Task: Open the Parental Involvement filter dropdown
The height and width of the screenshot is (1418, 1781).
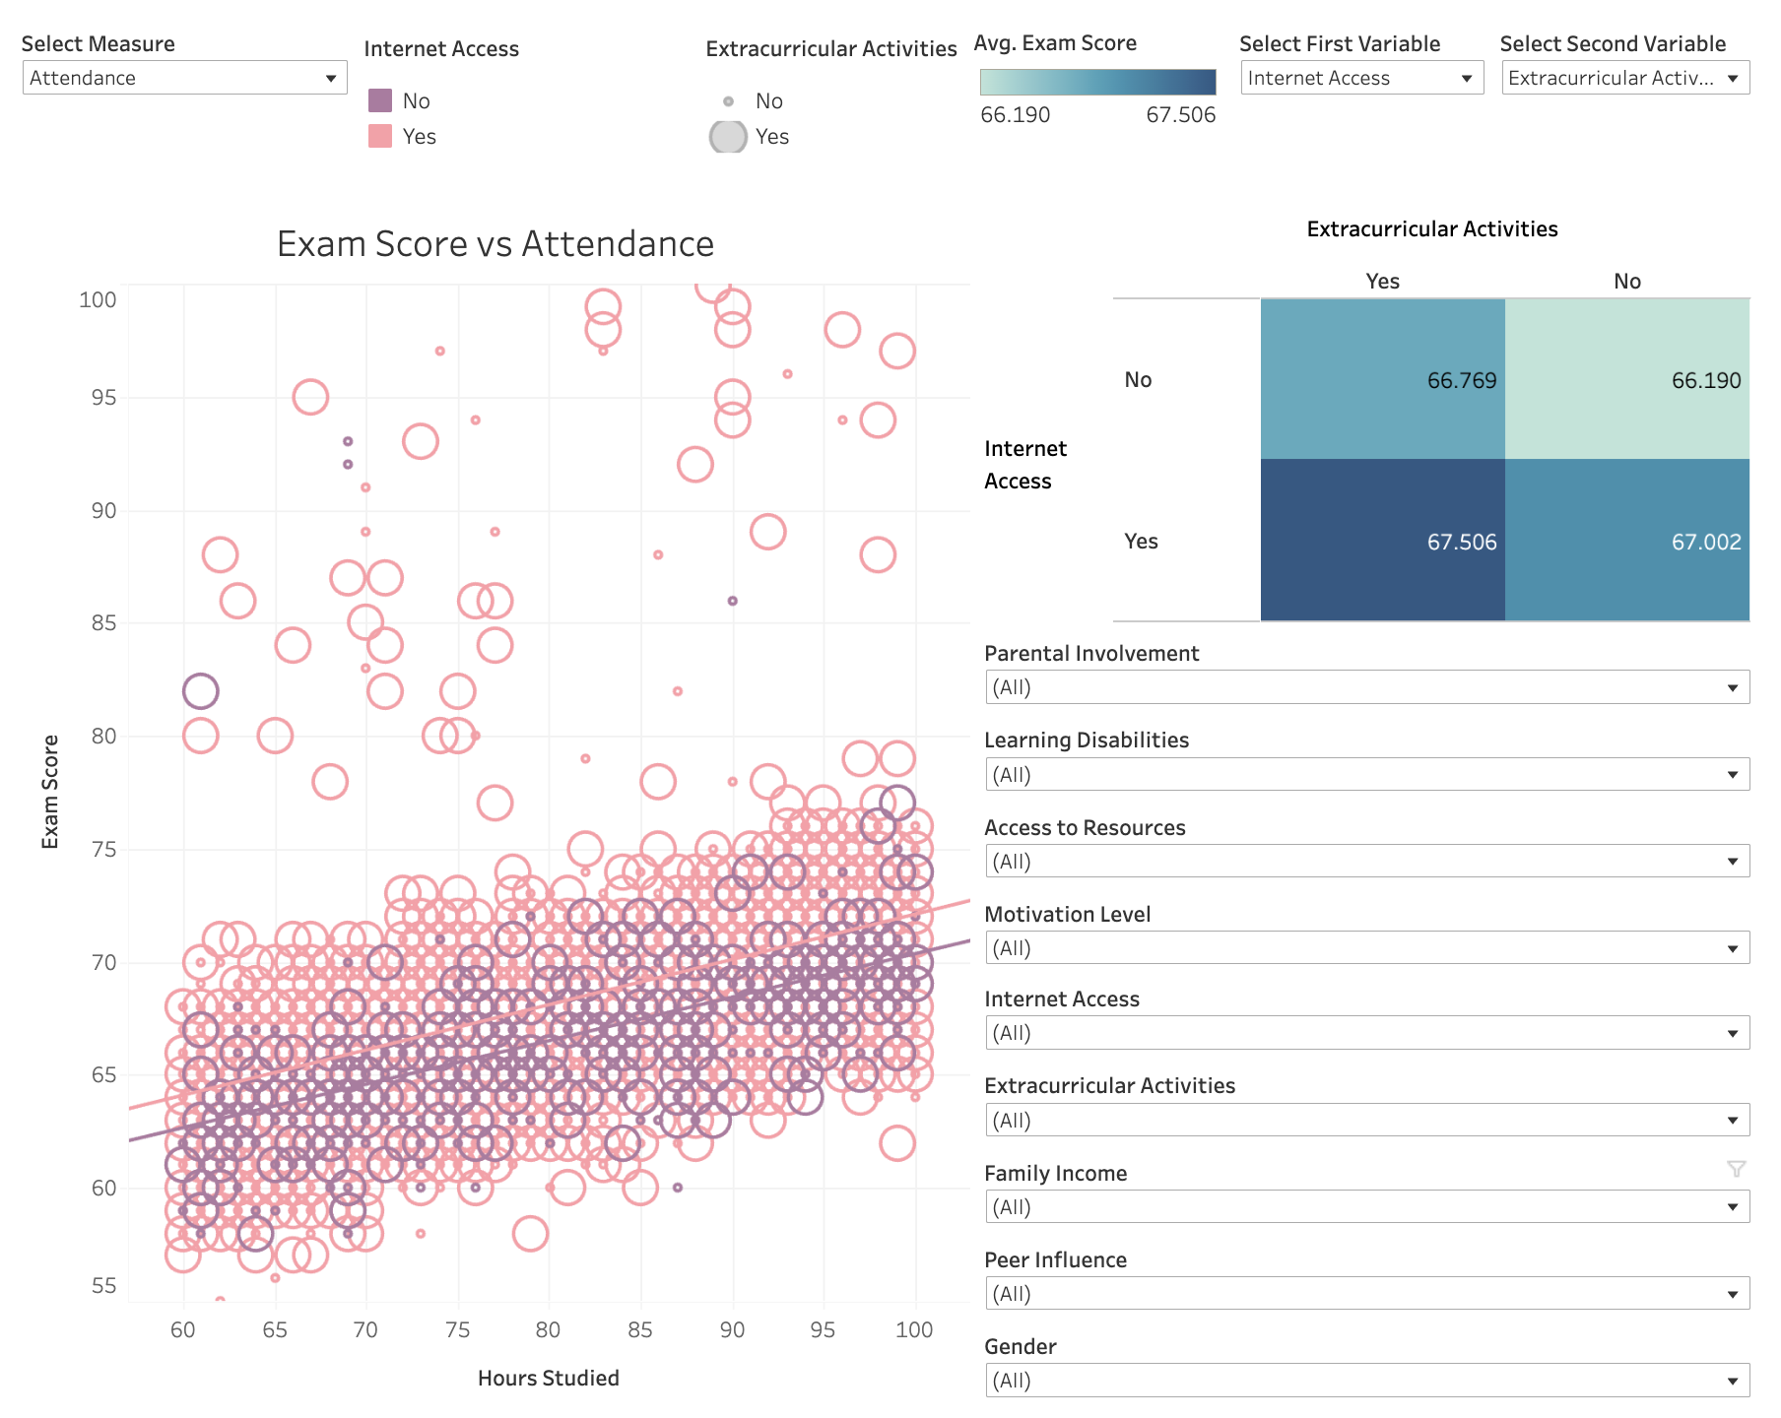Action: [1366, 687]
